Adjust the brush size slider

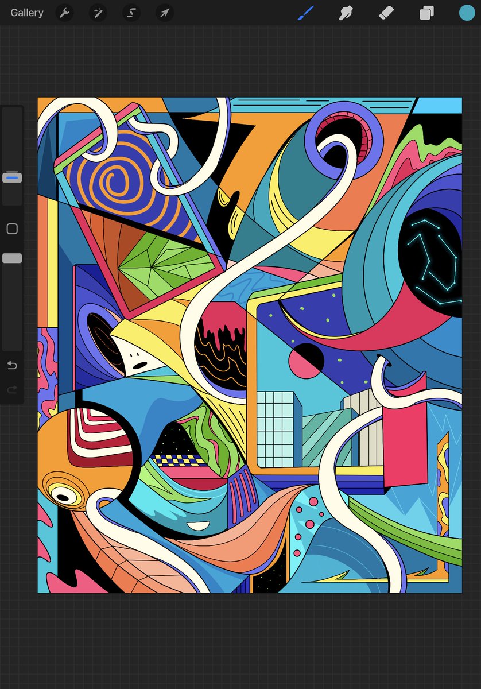click(11, 177)
